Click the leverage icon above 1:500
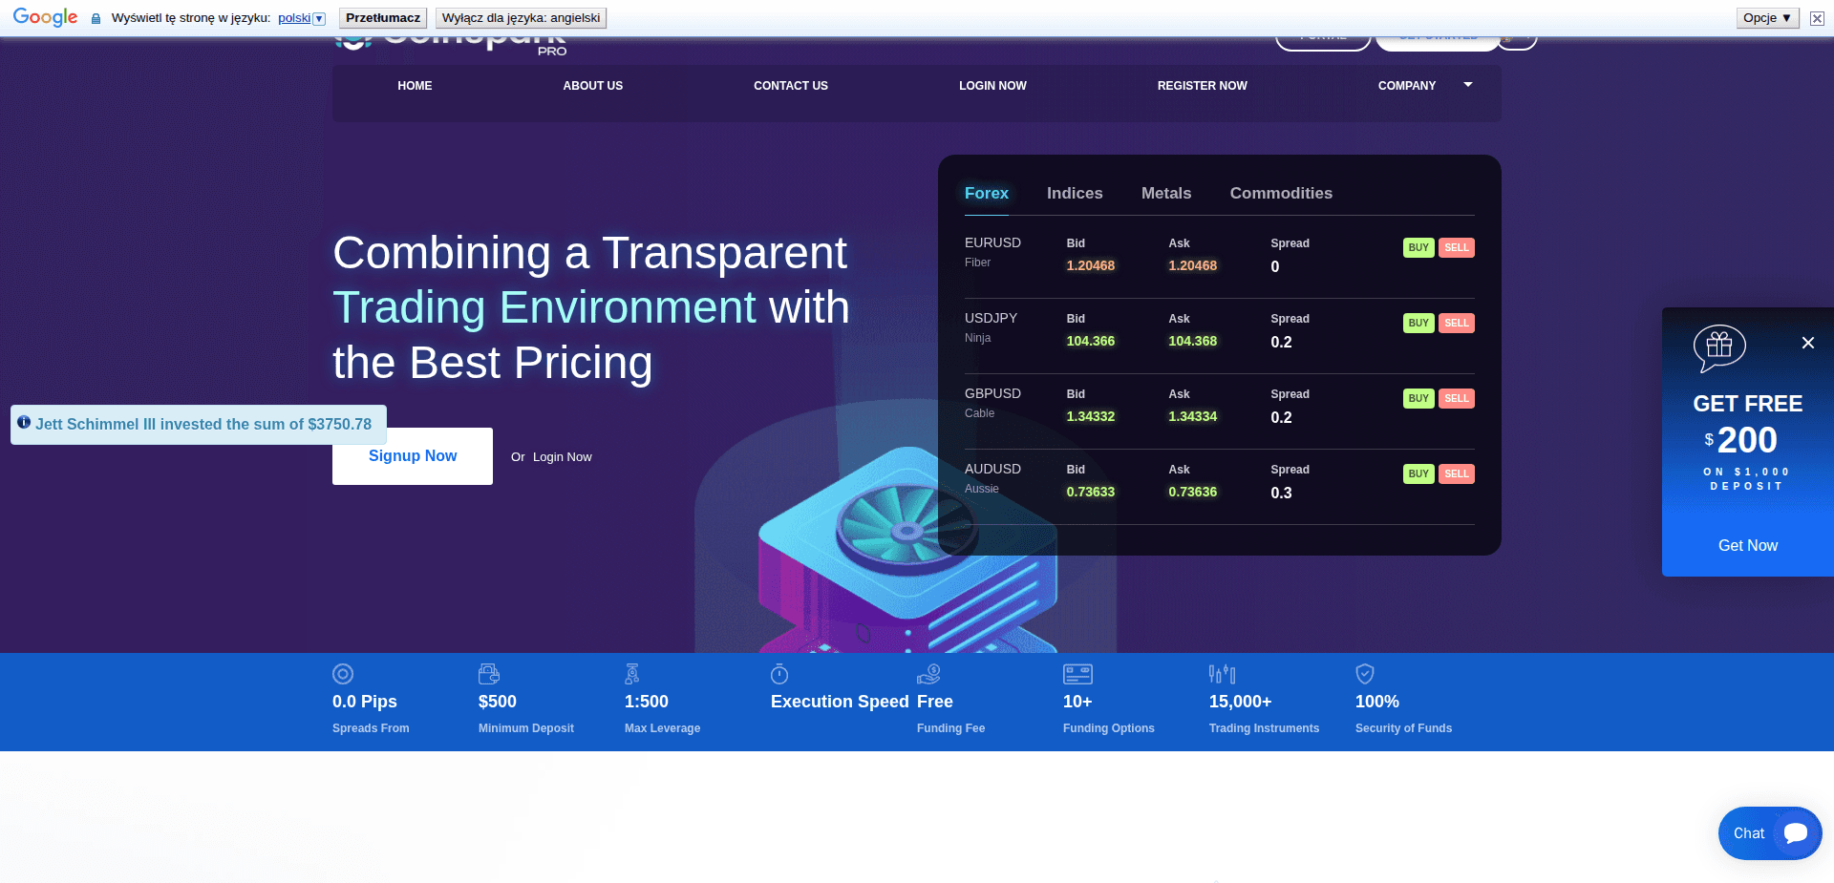Image resolution: width=1834 pixels, height=883 pixels. pos(632,674)
